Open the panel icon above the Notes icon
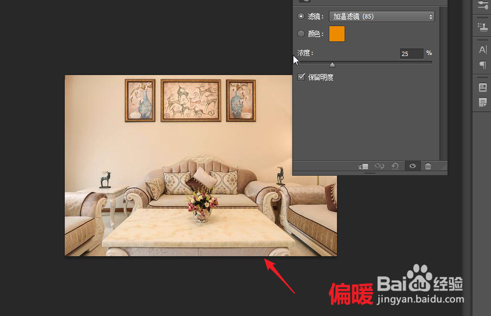 point(482,87)
